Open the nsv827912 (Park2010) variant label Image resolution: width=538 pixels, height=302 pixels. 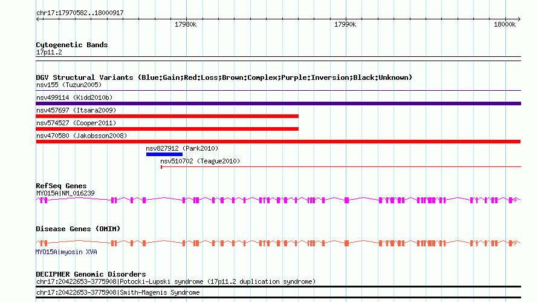pos(182,148)
